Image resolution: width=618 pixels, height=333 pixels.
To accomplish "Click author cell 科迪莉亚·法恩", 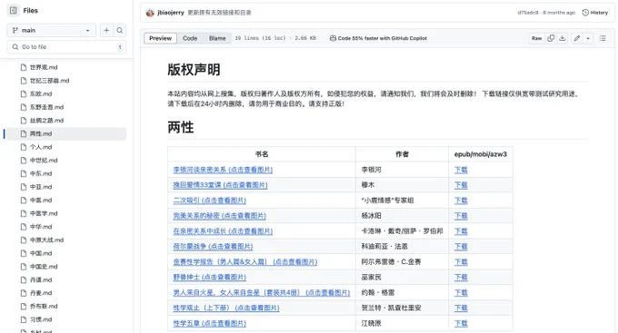I will tap(402, 247).
